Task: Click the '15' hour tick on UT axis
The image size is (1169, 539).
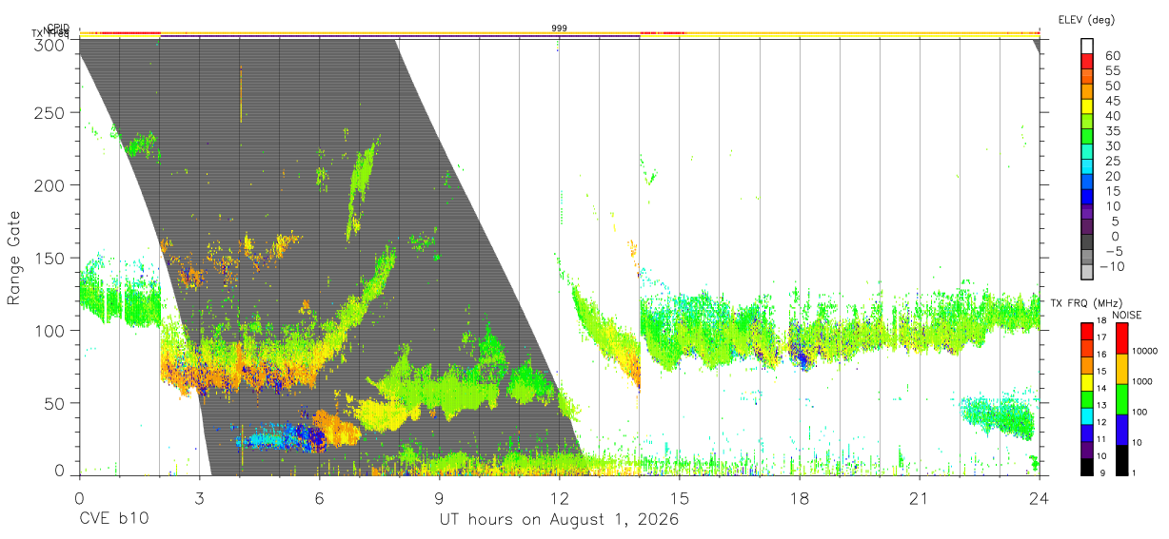Action: click(679, 498)
